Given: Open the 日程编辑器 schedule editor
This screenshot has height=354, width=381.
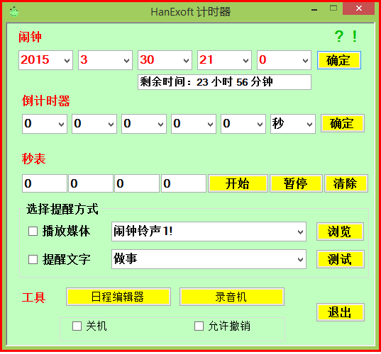Looking at the screenshot, I should tap(118, 297).
